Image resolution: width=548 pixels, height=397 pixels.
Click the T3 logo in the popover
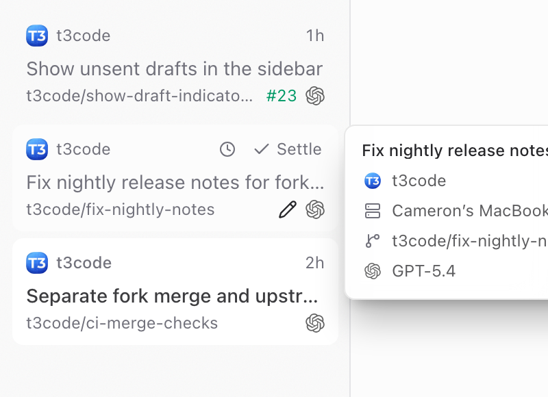373,181
